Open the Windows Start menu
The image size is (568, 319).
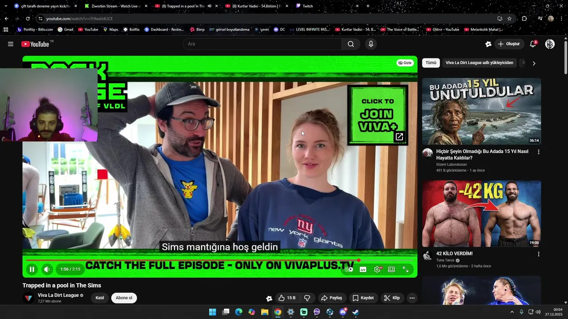[x=213, y=312]
